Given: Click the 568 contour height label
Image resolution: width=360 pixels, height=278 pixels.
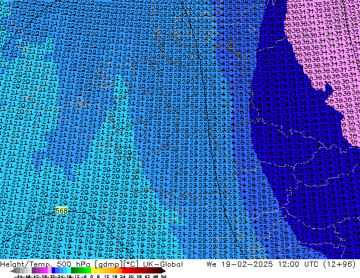Looking at the screenshot, I should tap(61, 210).
